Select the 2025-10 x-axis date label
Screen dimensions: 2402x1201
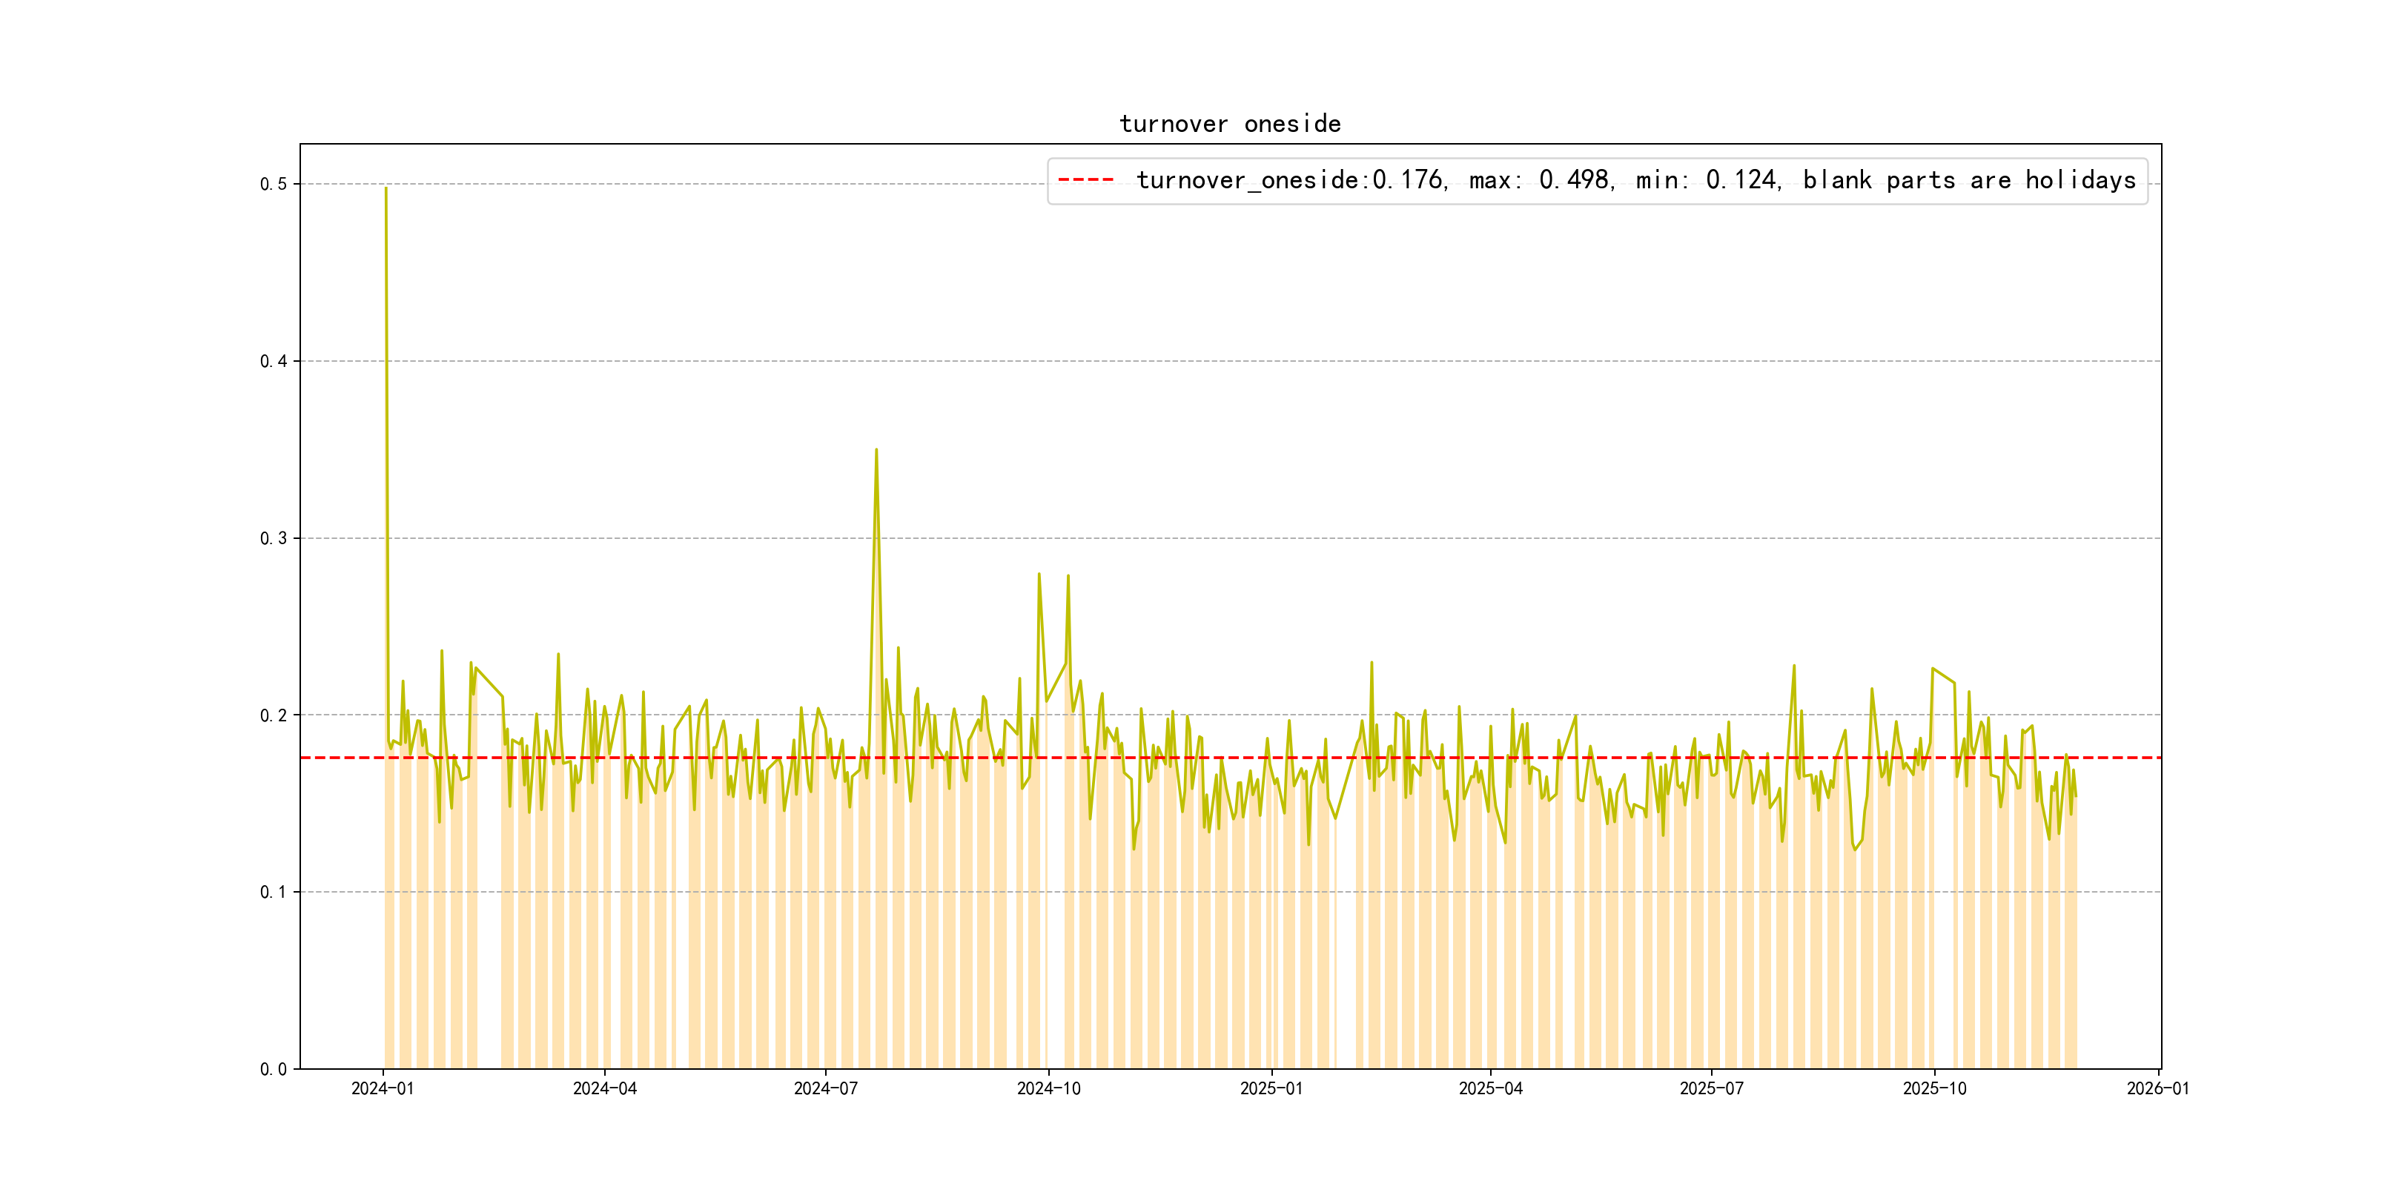click(x=1934, y=1088)
